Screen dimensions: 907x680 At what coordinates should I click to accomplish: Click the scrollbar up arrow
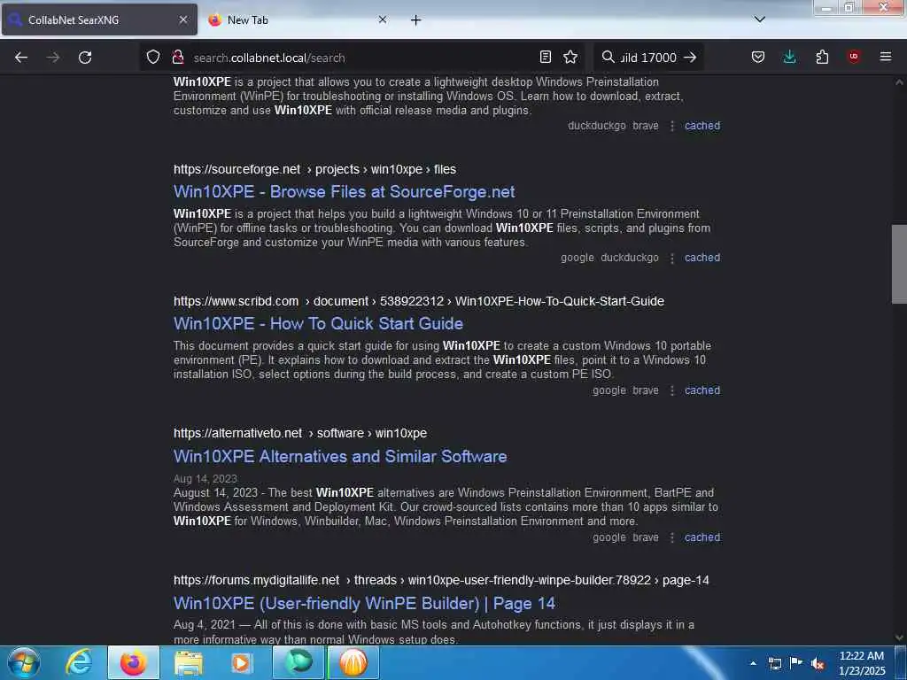point(899,82)
